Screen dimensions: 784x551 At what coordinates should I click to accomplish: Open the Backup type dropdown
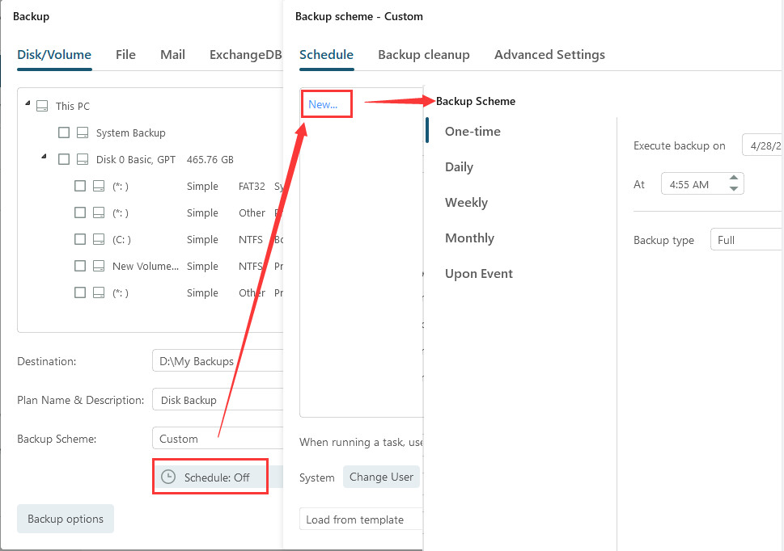coord(745,240)
